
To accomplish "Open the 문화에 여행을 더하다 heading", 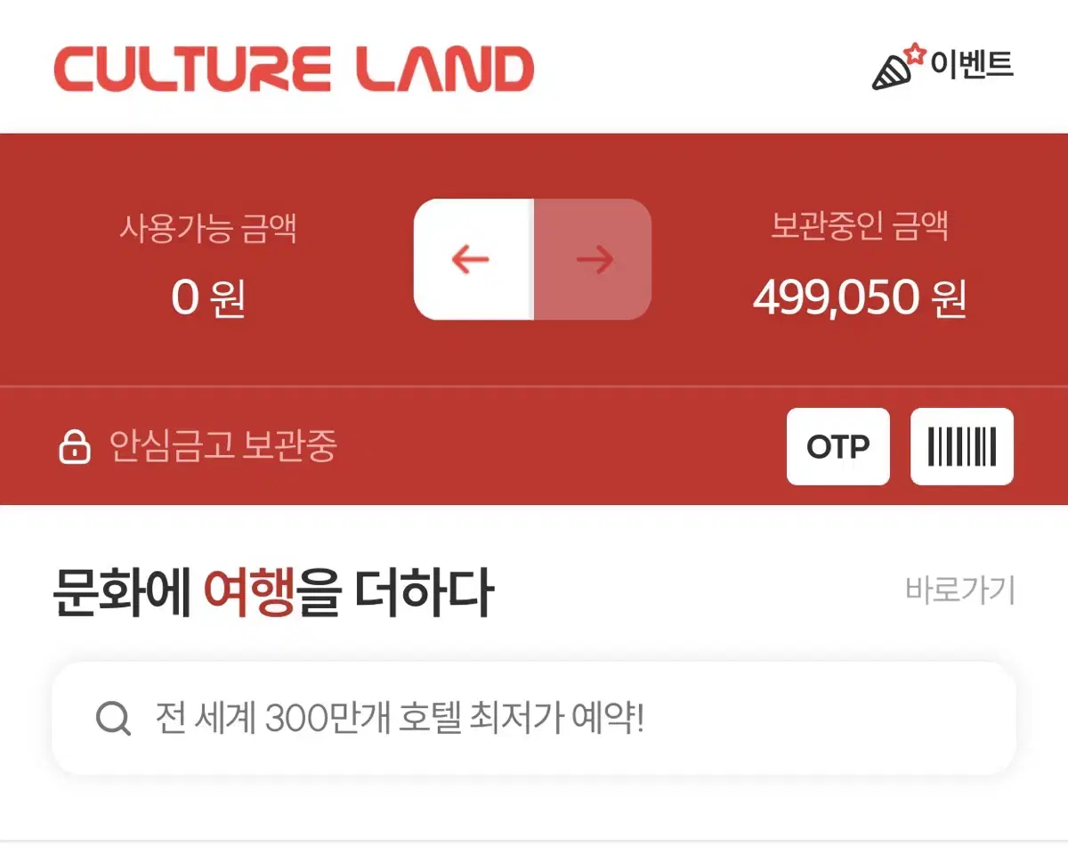I will (x=272, y=591).
